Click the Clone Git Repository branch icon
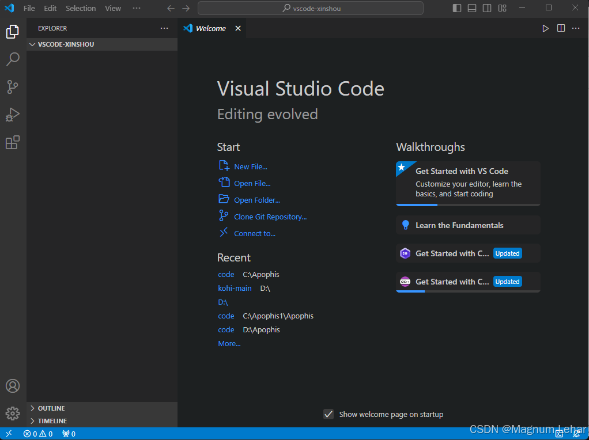 pos(224,215)
